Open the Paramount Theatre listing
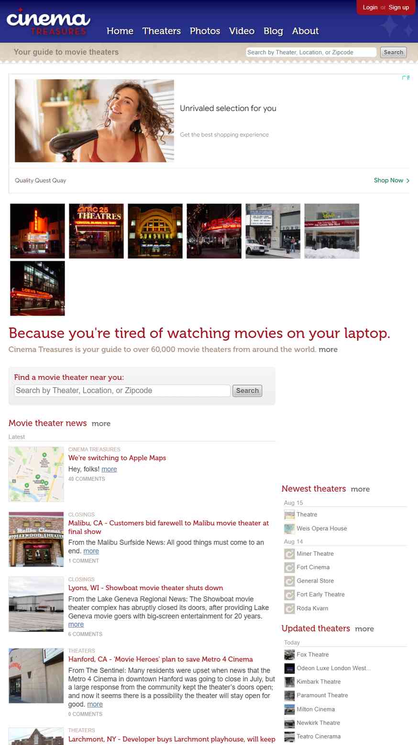Image resolution: width=418 pixels, height=745 pixels. tap(322, 696)
